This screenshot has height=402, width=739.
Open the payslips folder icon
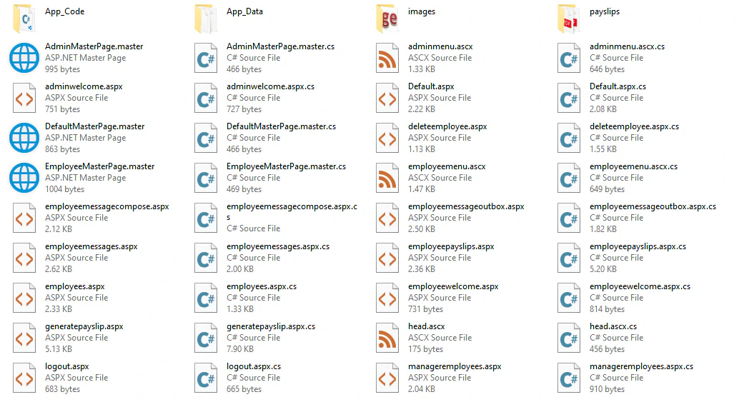(569, 19)
